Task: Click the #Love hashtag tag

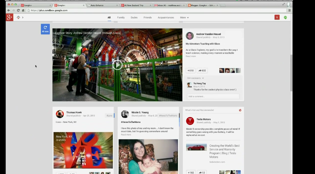Action: (x=109, y=116)
